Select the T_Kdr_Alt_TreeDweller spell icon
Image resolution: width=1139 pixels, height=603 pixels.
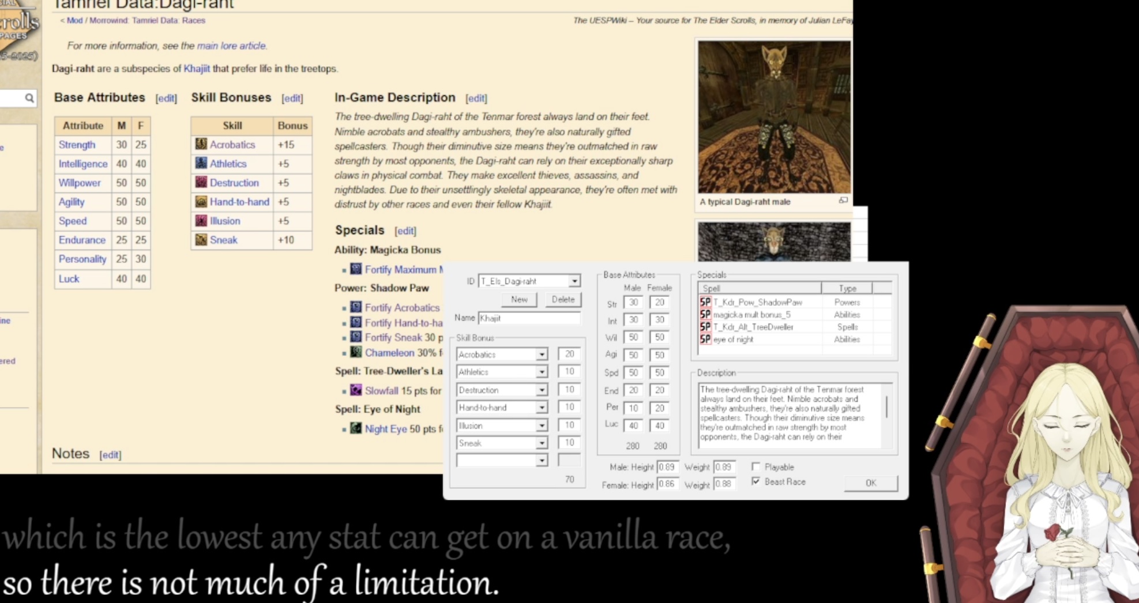[x=705, y=327]
